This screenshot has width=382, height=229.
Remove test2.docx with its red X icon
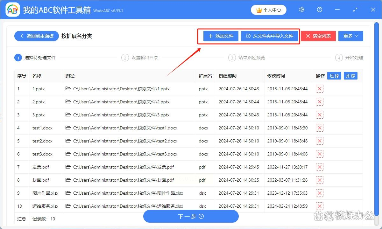point(320,141)
